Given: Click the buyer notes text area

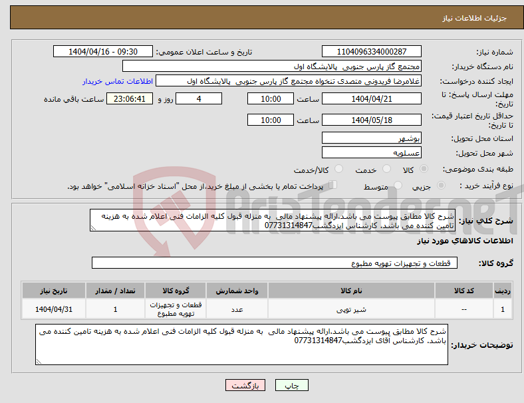Looking at the screenshot, I should [x=241, y=344].
